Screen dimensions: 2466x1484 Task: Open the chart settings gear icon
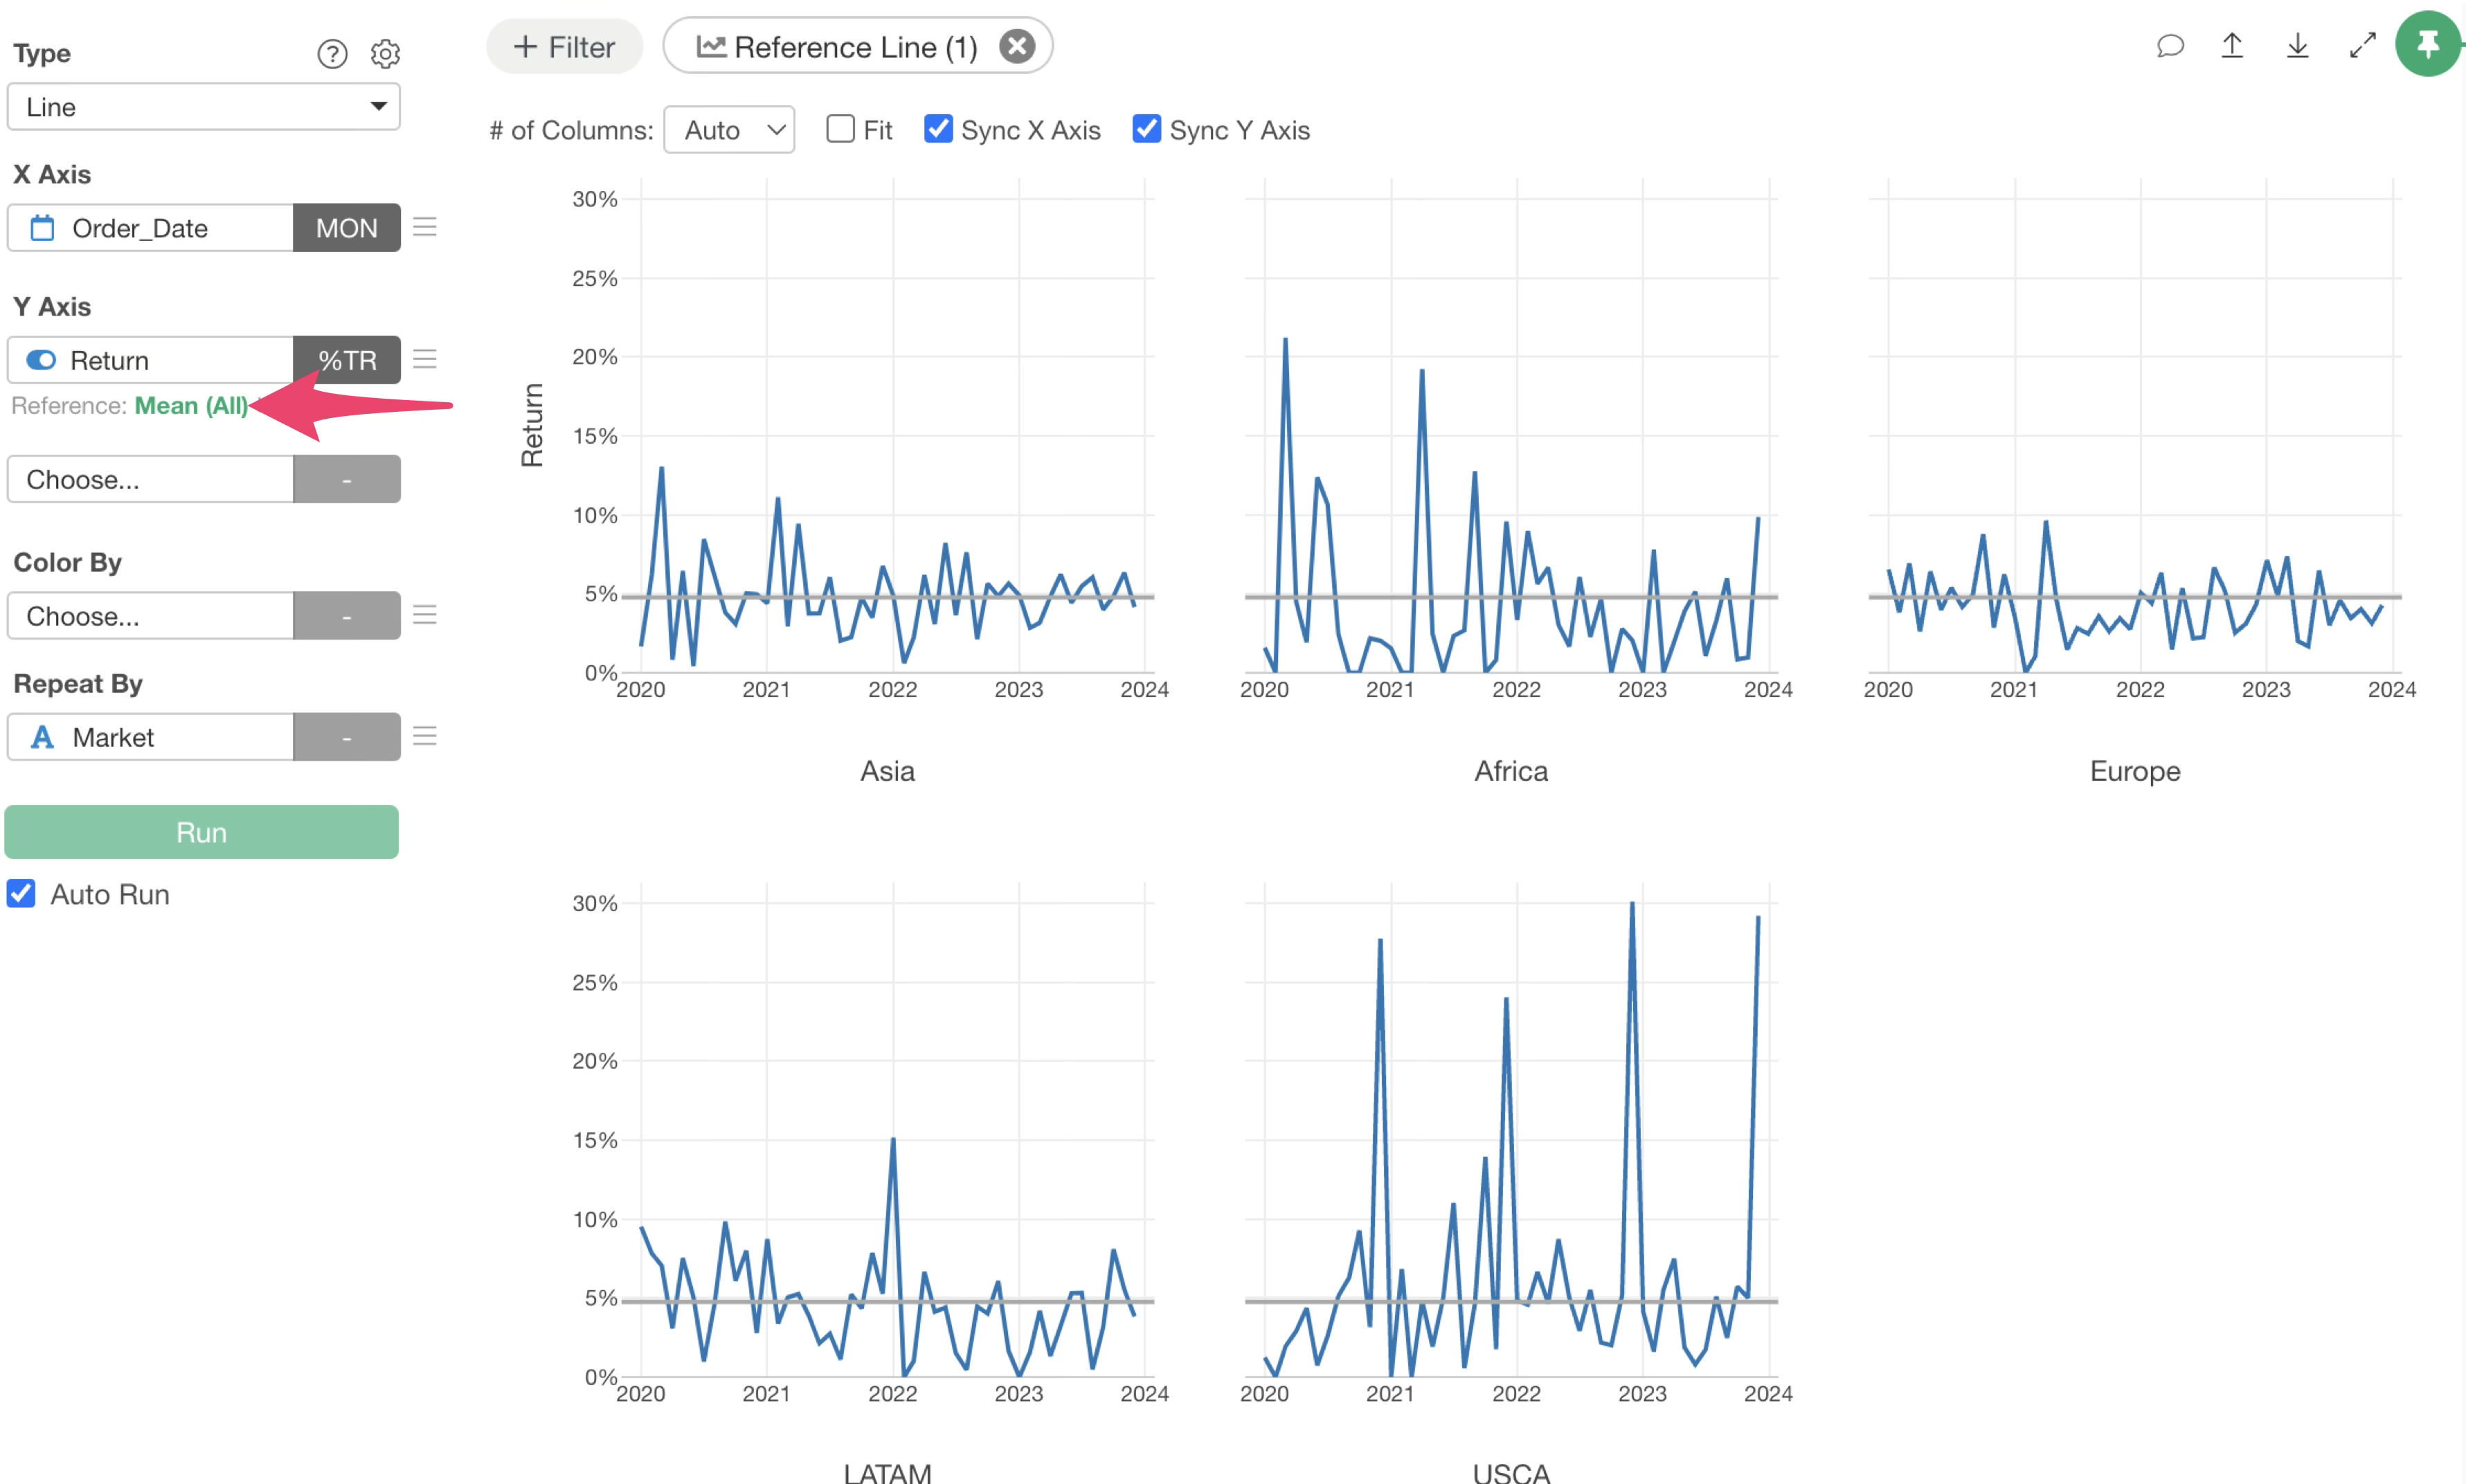tap(385, 53)
